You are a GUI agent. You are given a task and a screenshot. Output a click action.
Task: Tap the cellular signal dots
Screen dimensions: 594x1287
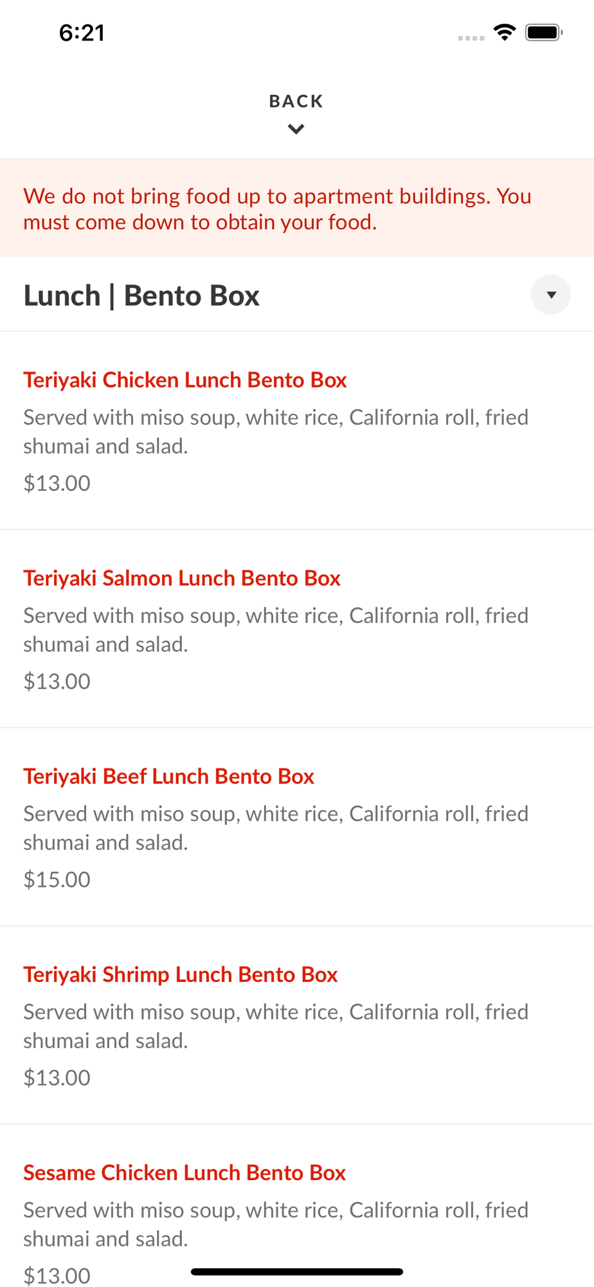(471, 38)
